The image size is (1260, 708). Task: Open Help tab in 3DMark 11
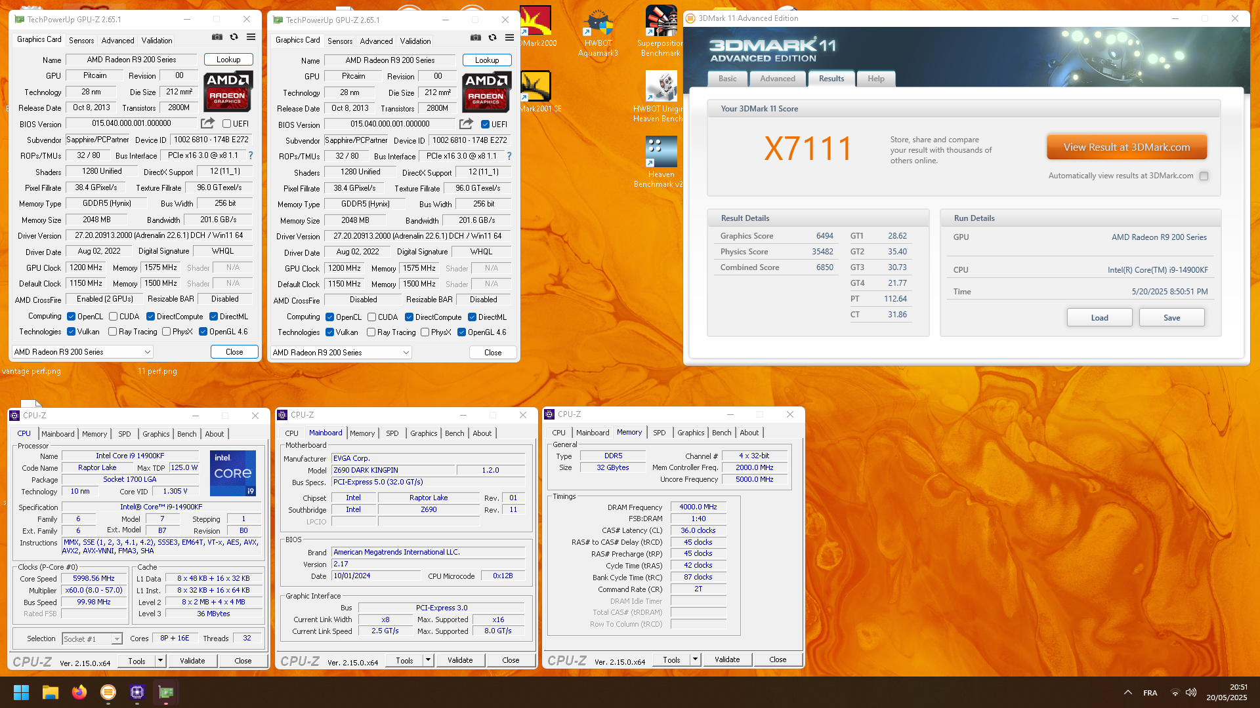click(x=875, y=79)
